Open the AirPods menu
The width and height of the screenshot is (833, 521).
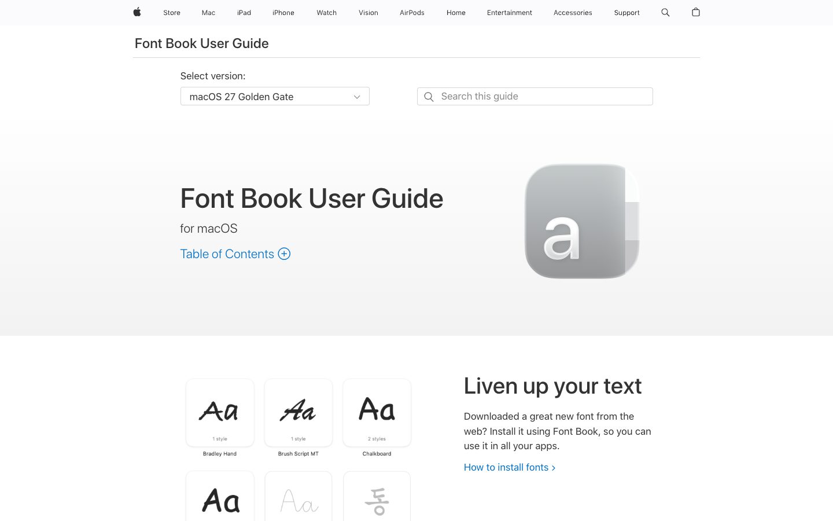412,12
